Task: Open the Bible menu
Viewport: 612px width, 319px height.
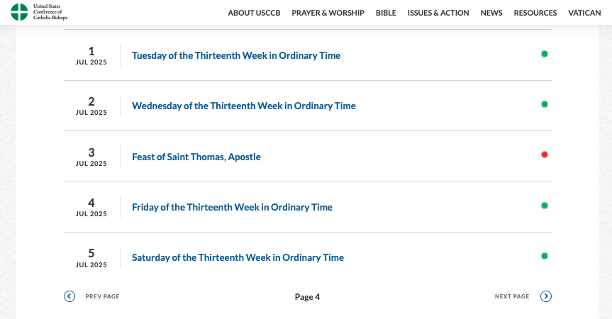Action: click(x=386, y=13)
